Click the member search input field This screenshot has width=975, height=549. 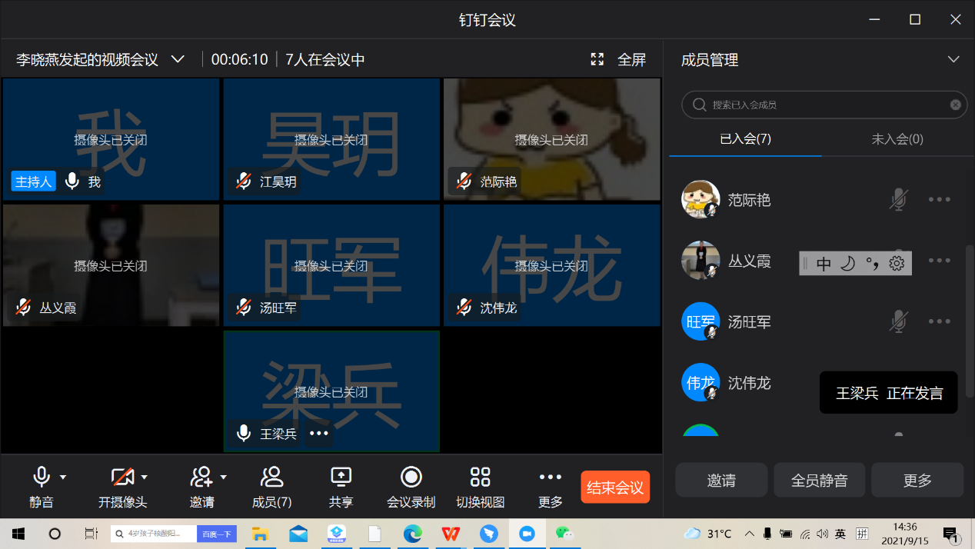[x=823, y=105]
